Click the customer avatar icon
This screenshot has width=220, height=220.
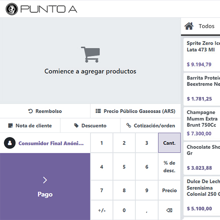[10, 143]
